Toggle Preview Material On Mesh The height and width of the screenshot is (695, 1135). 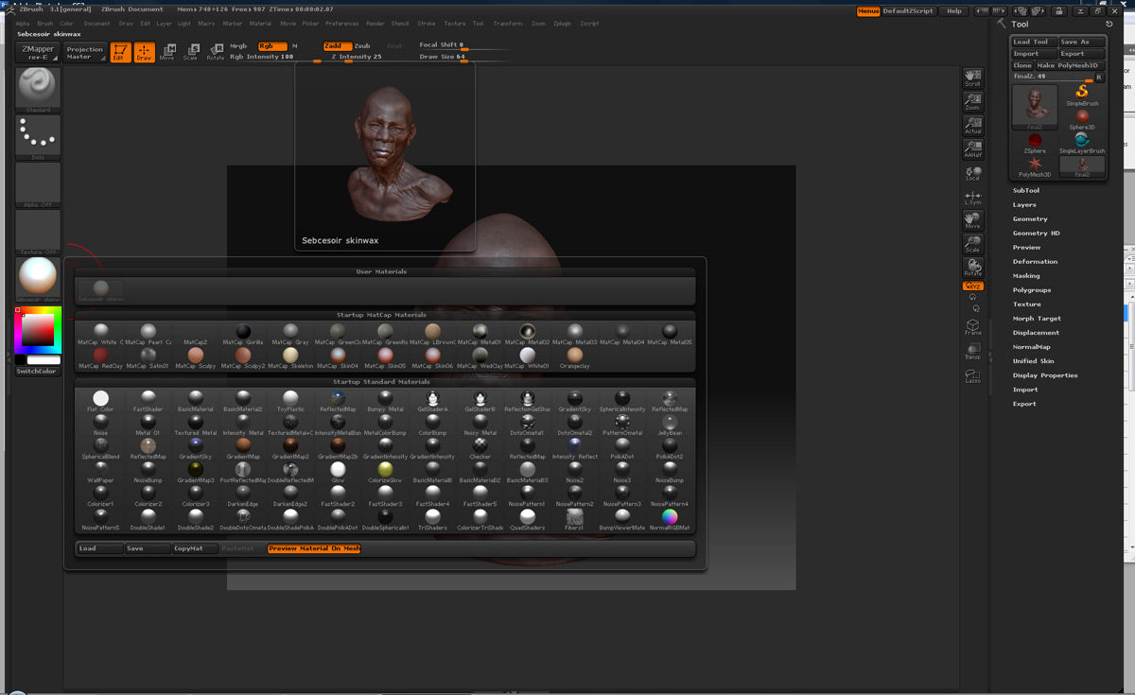(x=313, y=548)
